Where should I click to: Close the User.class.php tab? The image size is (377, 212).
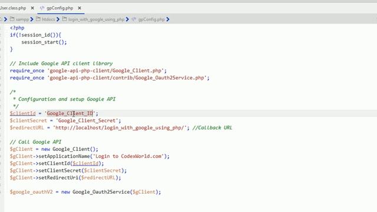click(32, 8)
